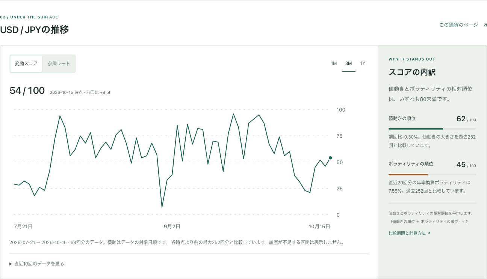Click the スコアの内訳 heading
Viewport: 487px width, 279px height.
click(412, 72)
